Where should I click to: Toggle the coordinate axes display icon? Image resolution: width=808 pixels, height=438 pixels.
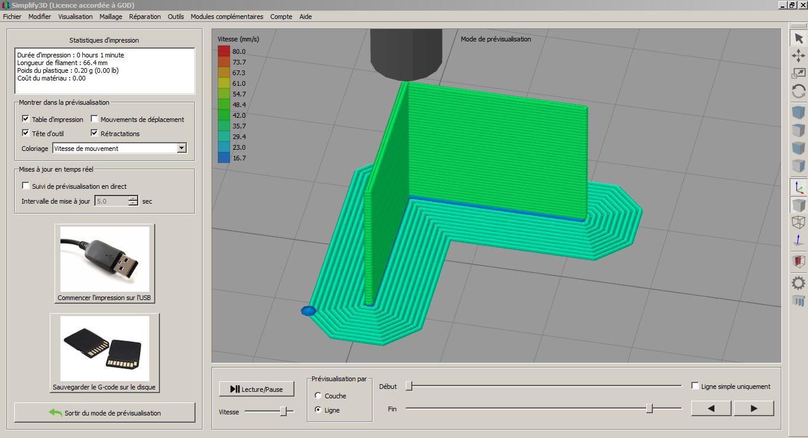point(799,188)
